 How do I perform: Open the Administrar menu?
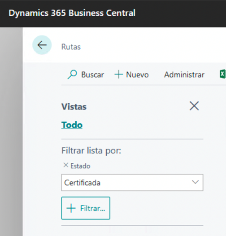pos(184,74)
